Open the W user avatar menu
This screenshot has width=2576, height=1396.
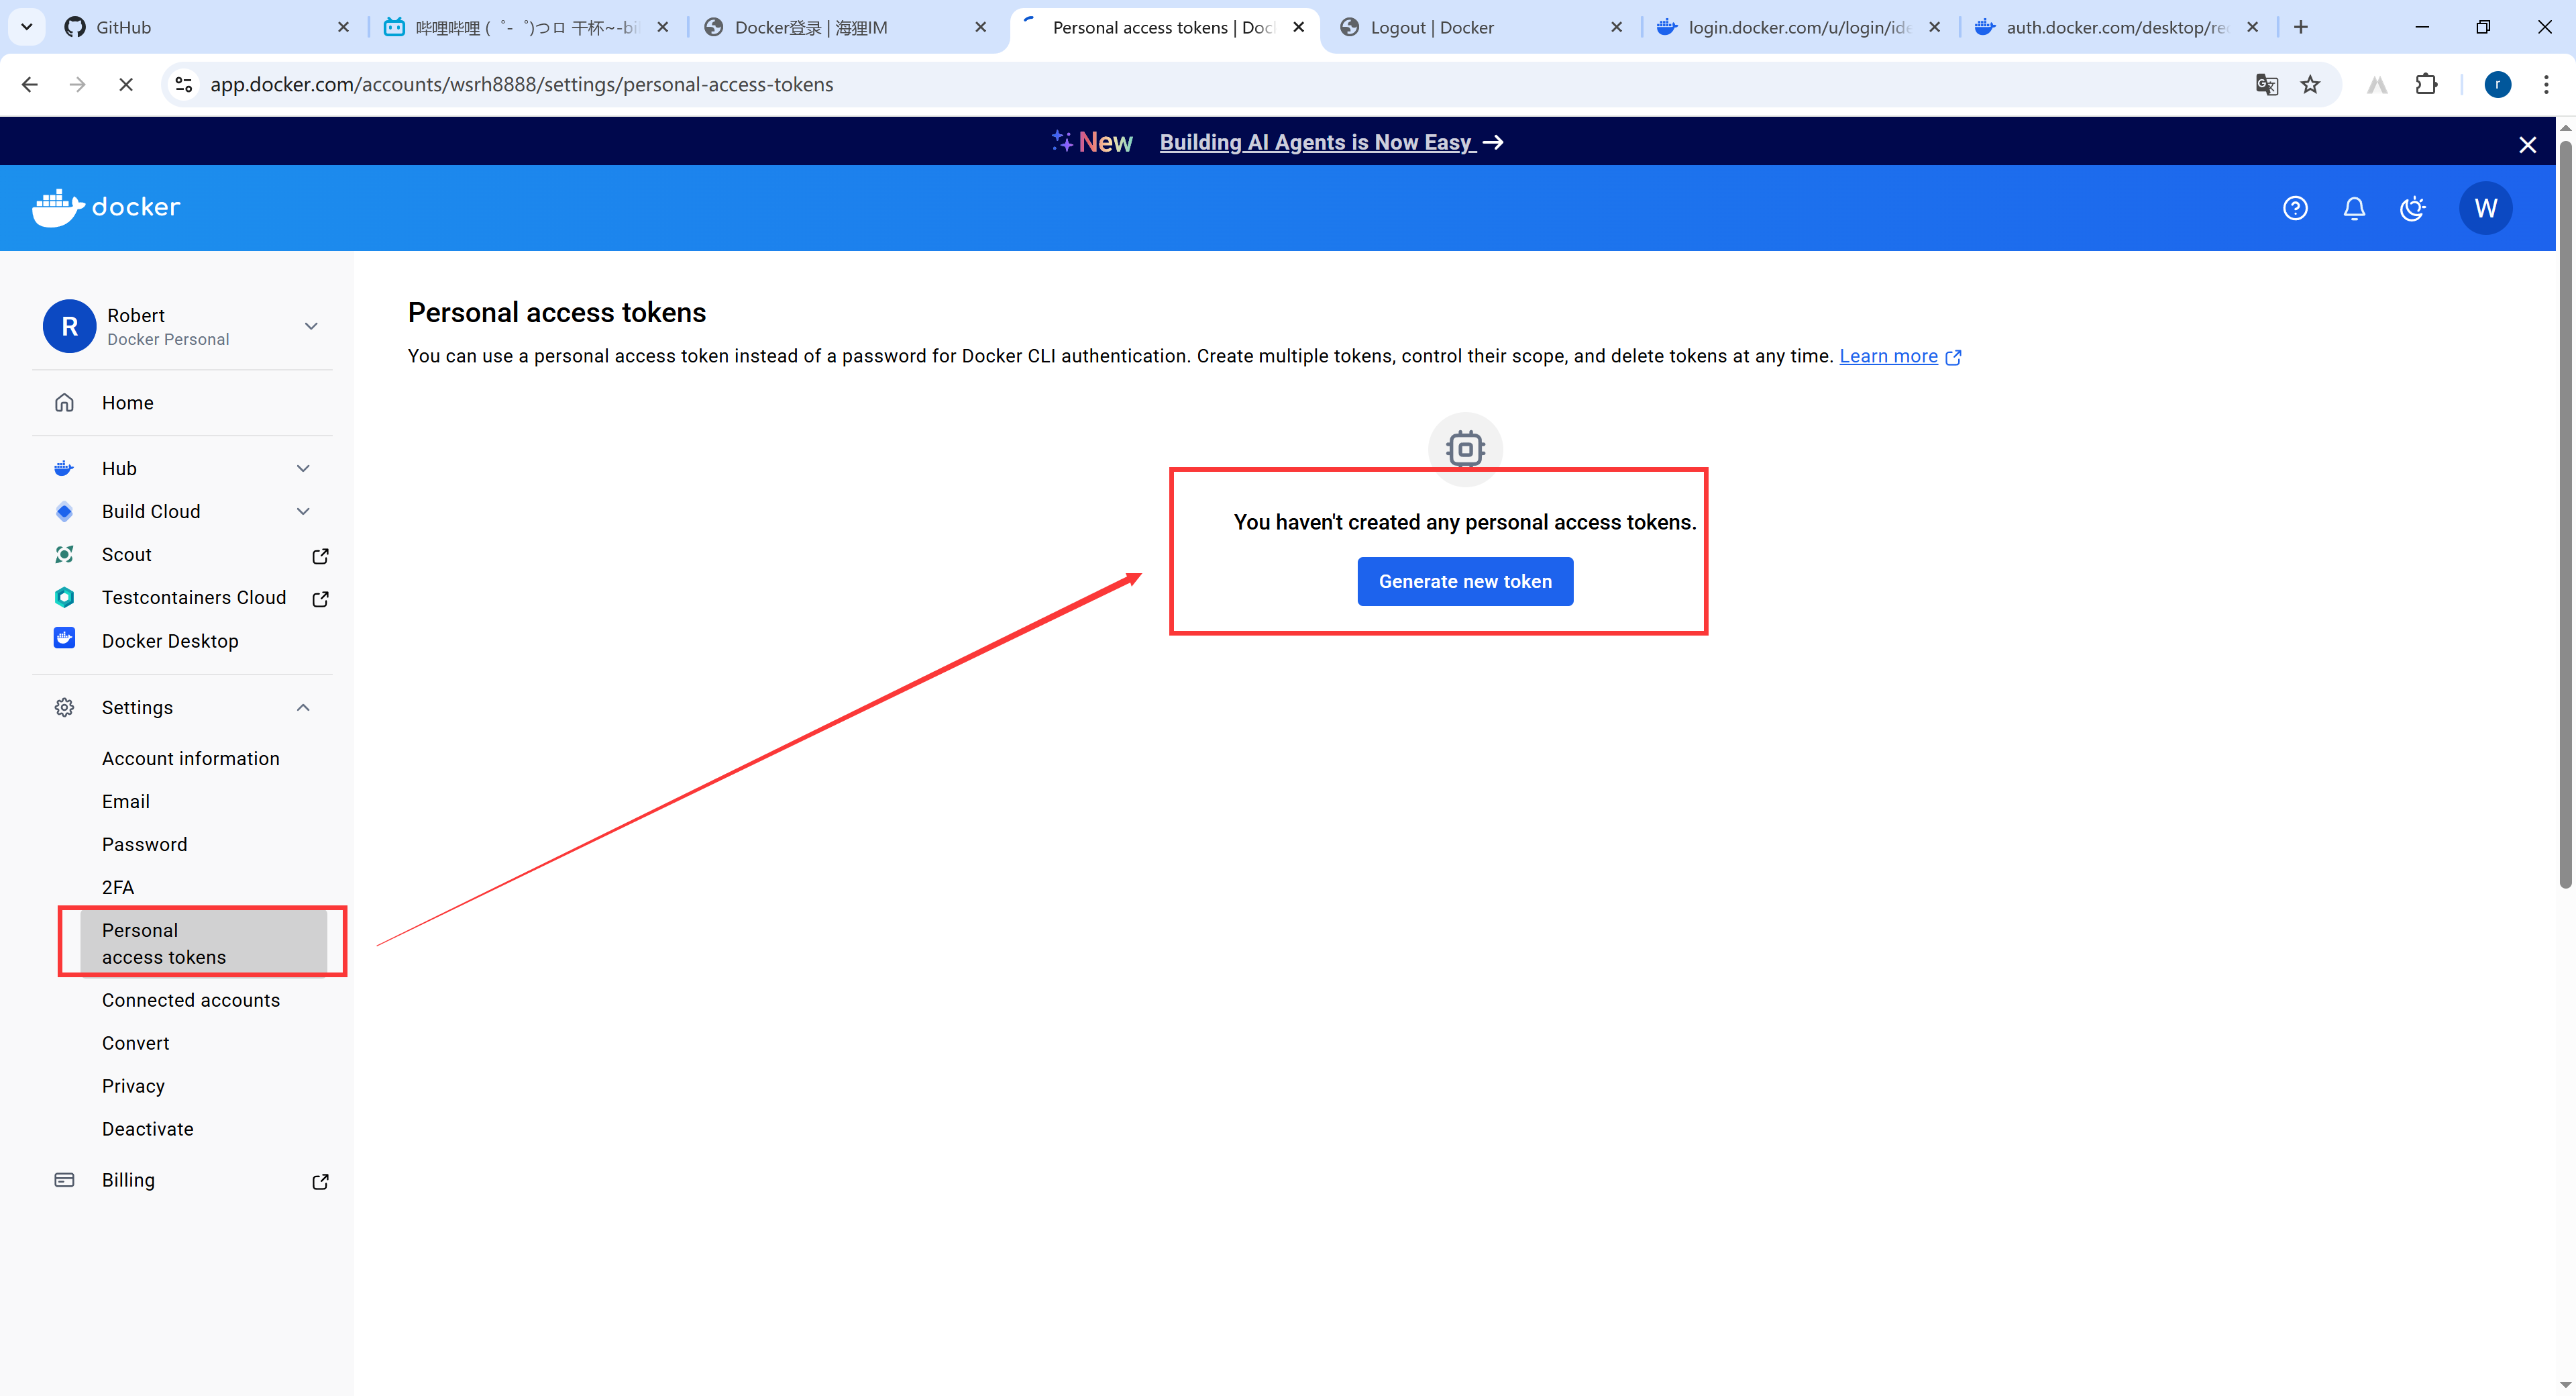2485,208
